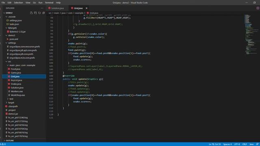Viewport: 260px width, 146px height.
Task: Open the Help menu
Action: 58,3
